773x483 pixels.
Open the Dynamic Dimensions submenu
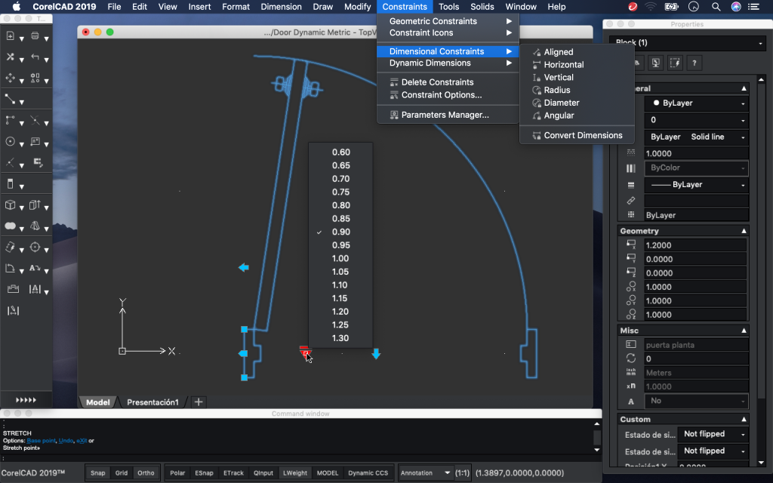(448, 63)
